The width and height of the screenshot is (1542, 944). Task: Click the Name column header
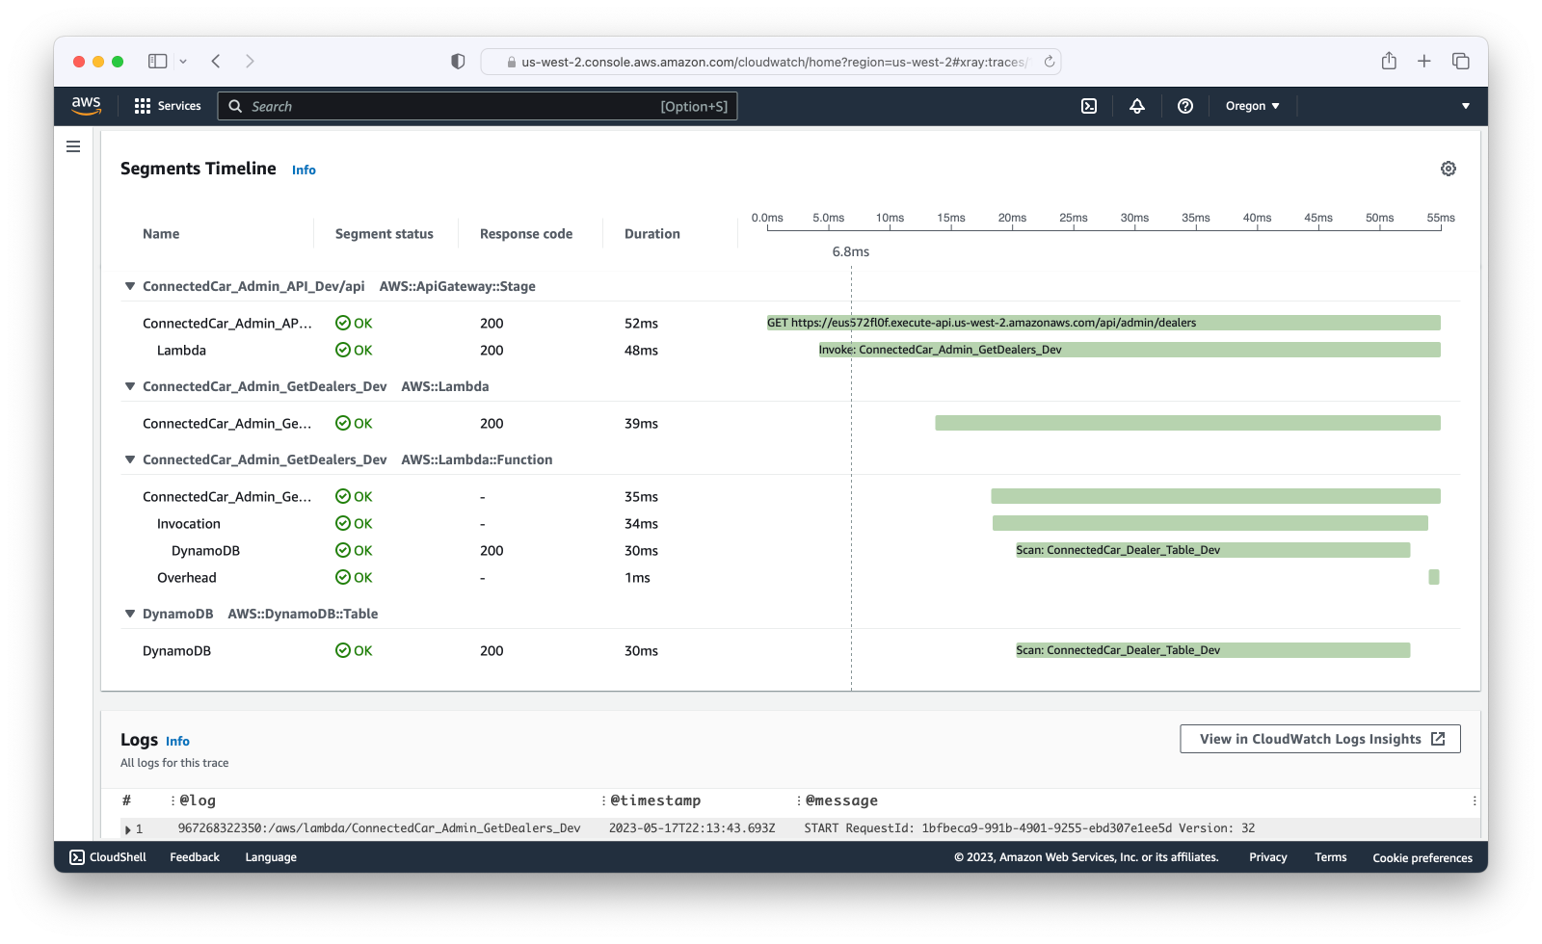pyautogui.click(x=161, y=234)
